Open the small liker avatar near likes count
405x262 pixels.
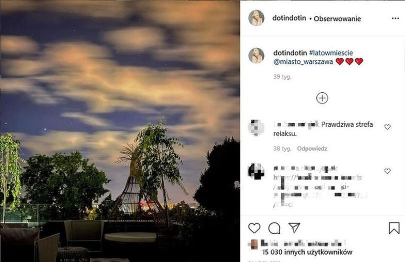pyautogui.click(x=253, y=244)
